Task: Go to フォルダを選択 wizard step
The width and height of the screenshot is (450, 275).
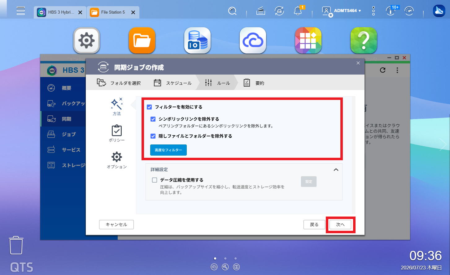Action: (x=119, y=83)
